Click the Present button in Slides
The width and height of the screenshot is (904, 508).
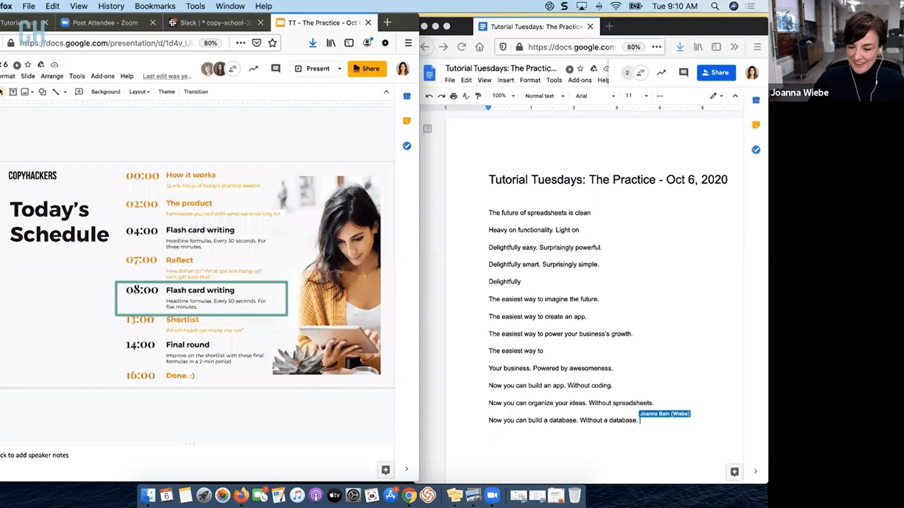(313, 69)
